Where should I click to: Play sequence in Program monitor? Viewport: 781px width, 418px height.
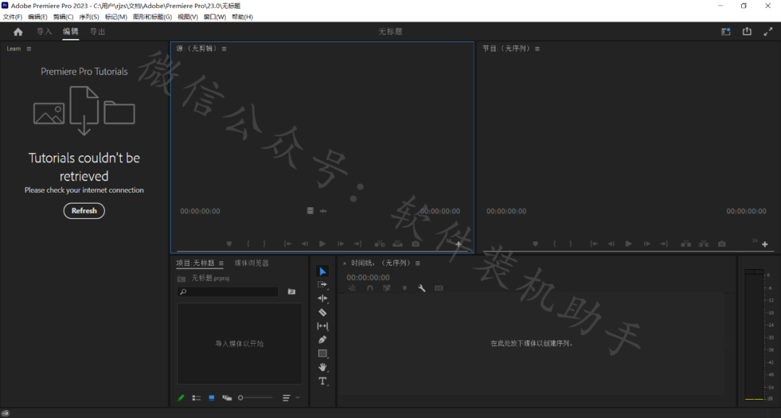coord(628,244)
